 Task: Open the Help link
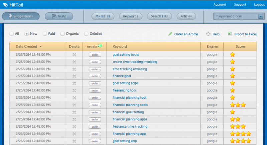point(216,34)
